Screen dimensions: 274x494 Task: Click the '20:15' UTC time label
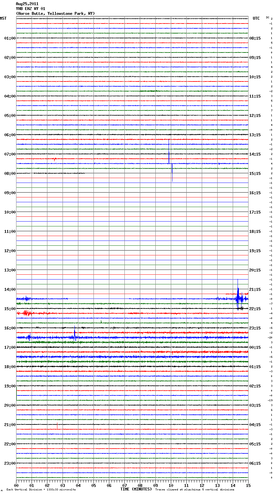(x=255, y=270)
